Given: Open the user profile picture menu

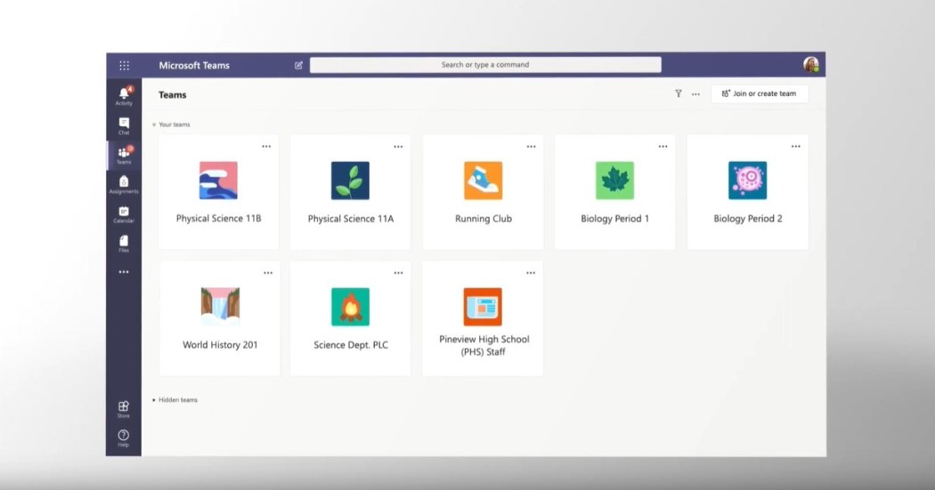Looking at the screenshot, I should [810, 65].
